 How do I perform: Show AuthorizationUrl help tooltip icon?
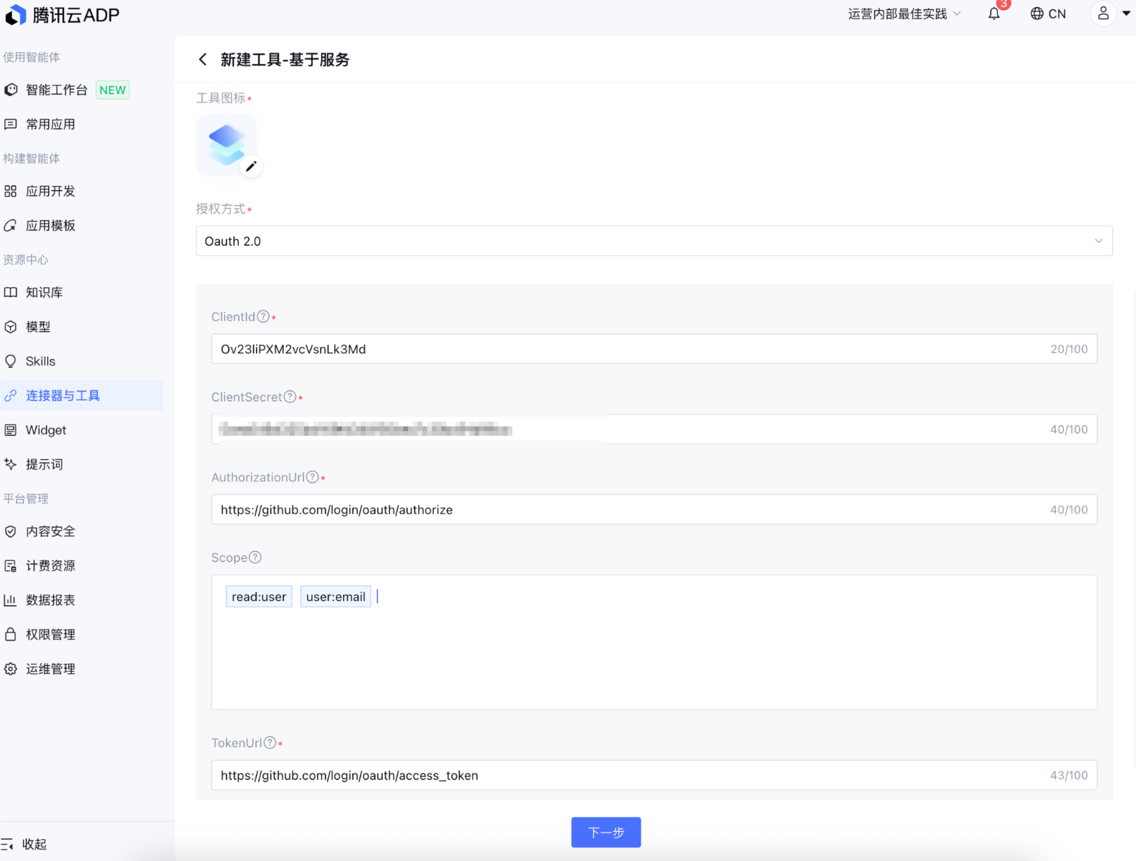click(313, 477)
